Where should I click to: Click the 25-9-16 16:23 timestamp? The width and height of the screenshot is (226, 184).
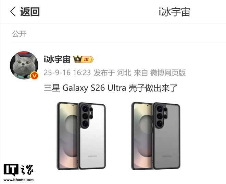67,73
